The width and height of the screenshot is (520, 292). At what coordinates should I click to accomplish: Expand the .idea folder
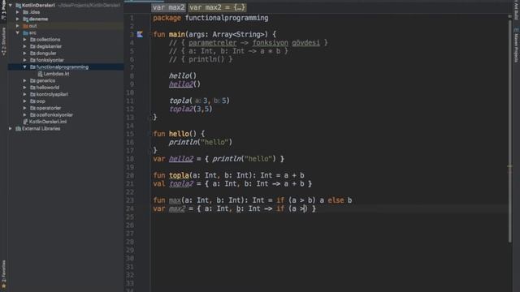pyautogui.click(x=18, y=12)
